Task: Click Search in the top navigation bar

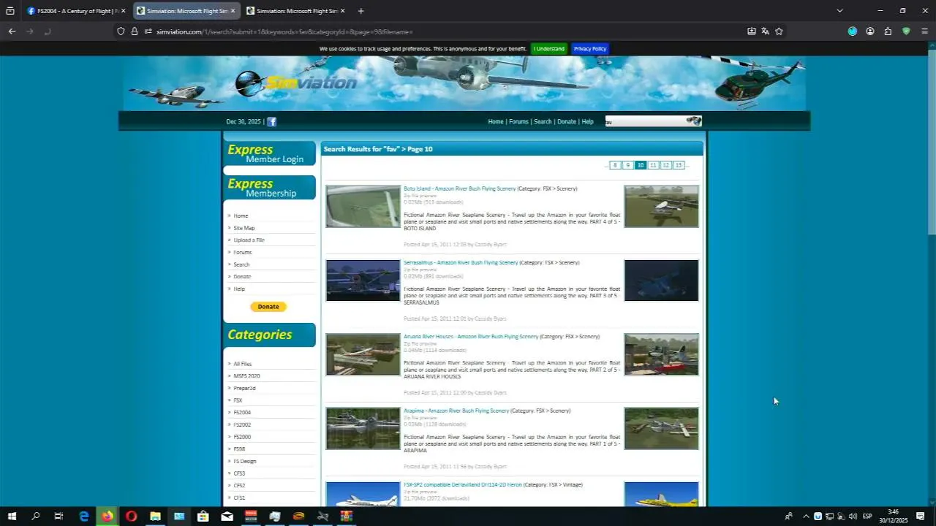Action: click(x=543, y=122)
